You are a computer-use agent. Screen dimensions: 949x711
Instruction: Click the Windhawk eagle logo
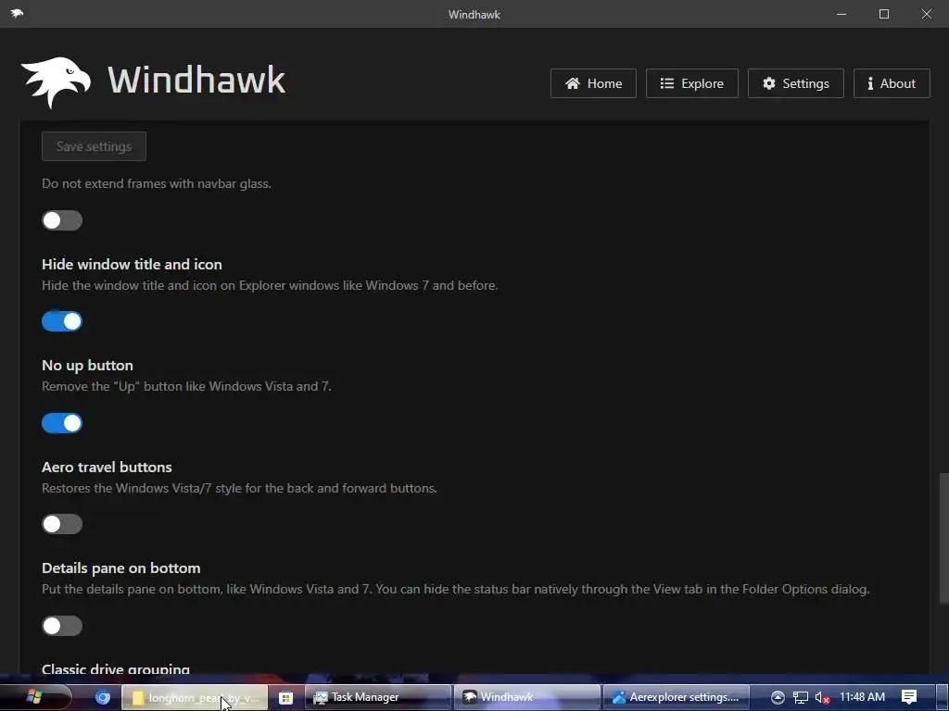point(56,82)
